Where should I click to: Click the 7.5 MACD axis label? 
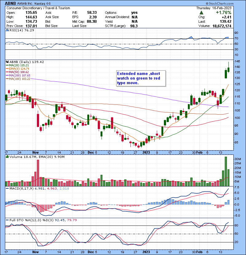click(237, 187)
